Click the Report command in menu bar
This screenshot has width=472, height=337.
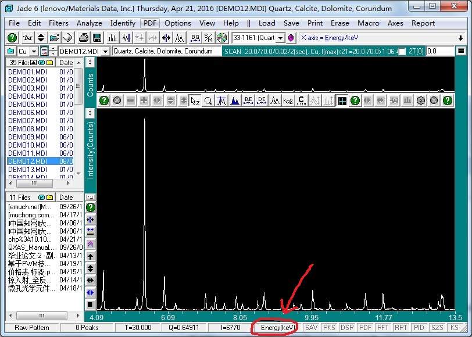pos(423,23)
